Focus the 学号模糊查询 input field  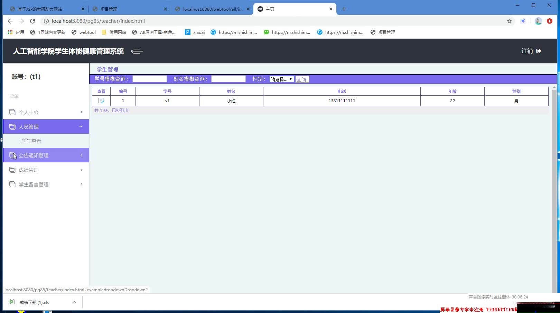tap(150, 79)
